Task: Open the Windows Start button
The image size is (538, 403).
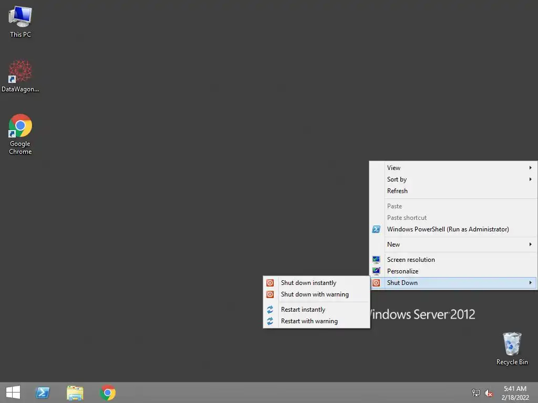Action: click(x=13, y=393)
